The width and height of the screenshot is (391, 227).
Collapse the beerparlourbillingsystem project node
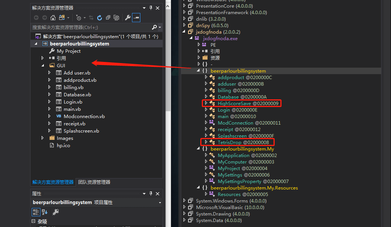tap(36, 44)
